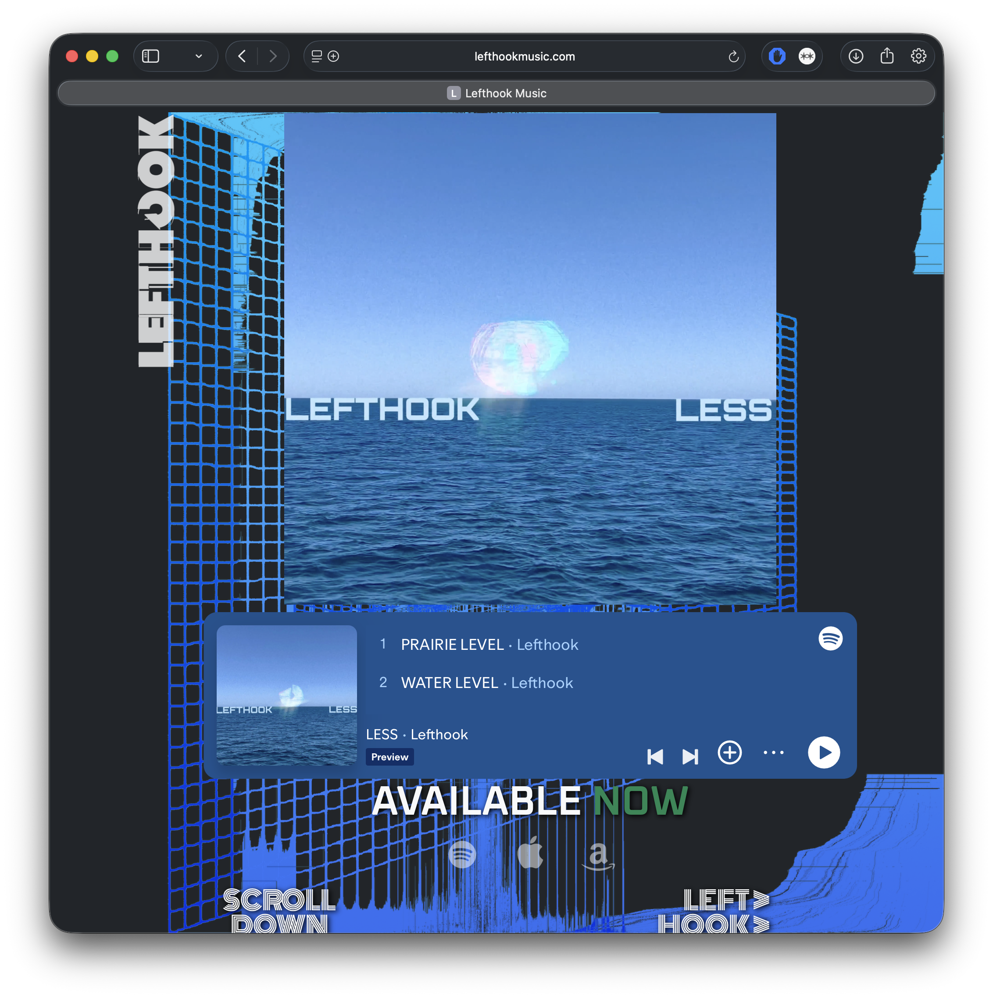Play the LESS album preview
The image size is (993, 998).
[x=824, y=752]
